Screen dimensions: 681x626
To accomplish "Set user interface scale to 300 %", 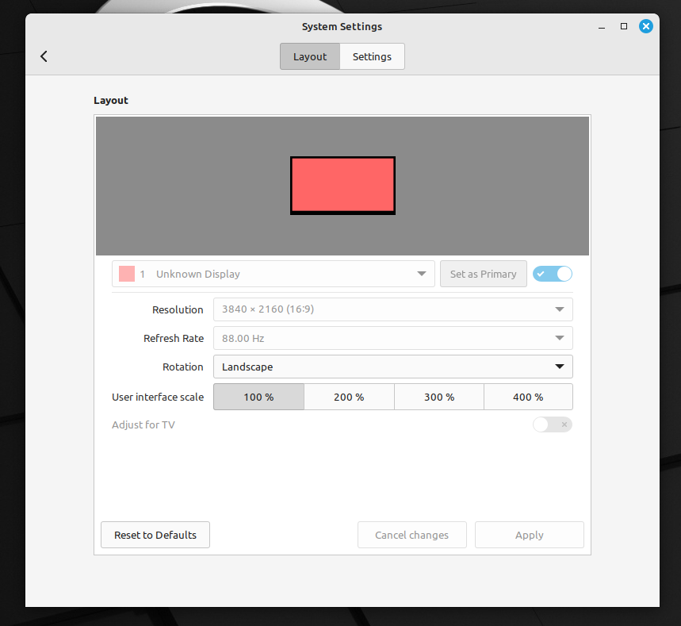I will coord(439,397).
